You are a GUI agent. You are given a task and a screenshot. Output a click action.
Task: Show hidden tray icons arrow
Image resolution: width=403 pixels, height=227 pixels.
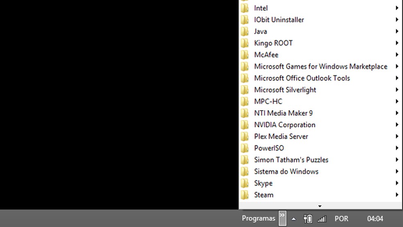click(x=294, y=219)
